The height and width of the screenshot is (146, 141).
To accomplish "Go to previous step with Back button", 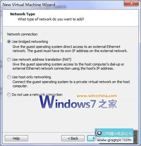I will (x=73, y=138).
